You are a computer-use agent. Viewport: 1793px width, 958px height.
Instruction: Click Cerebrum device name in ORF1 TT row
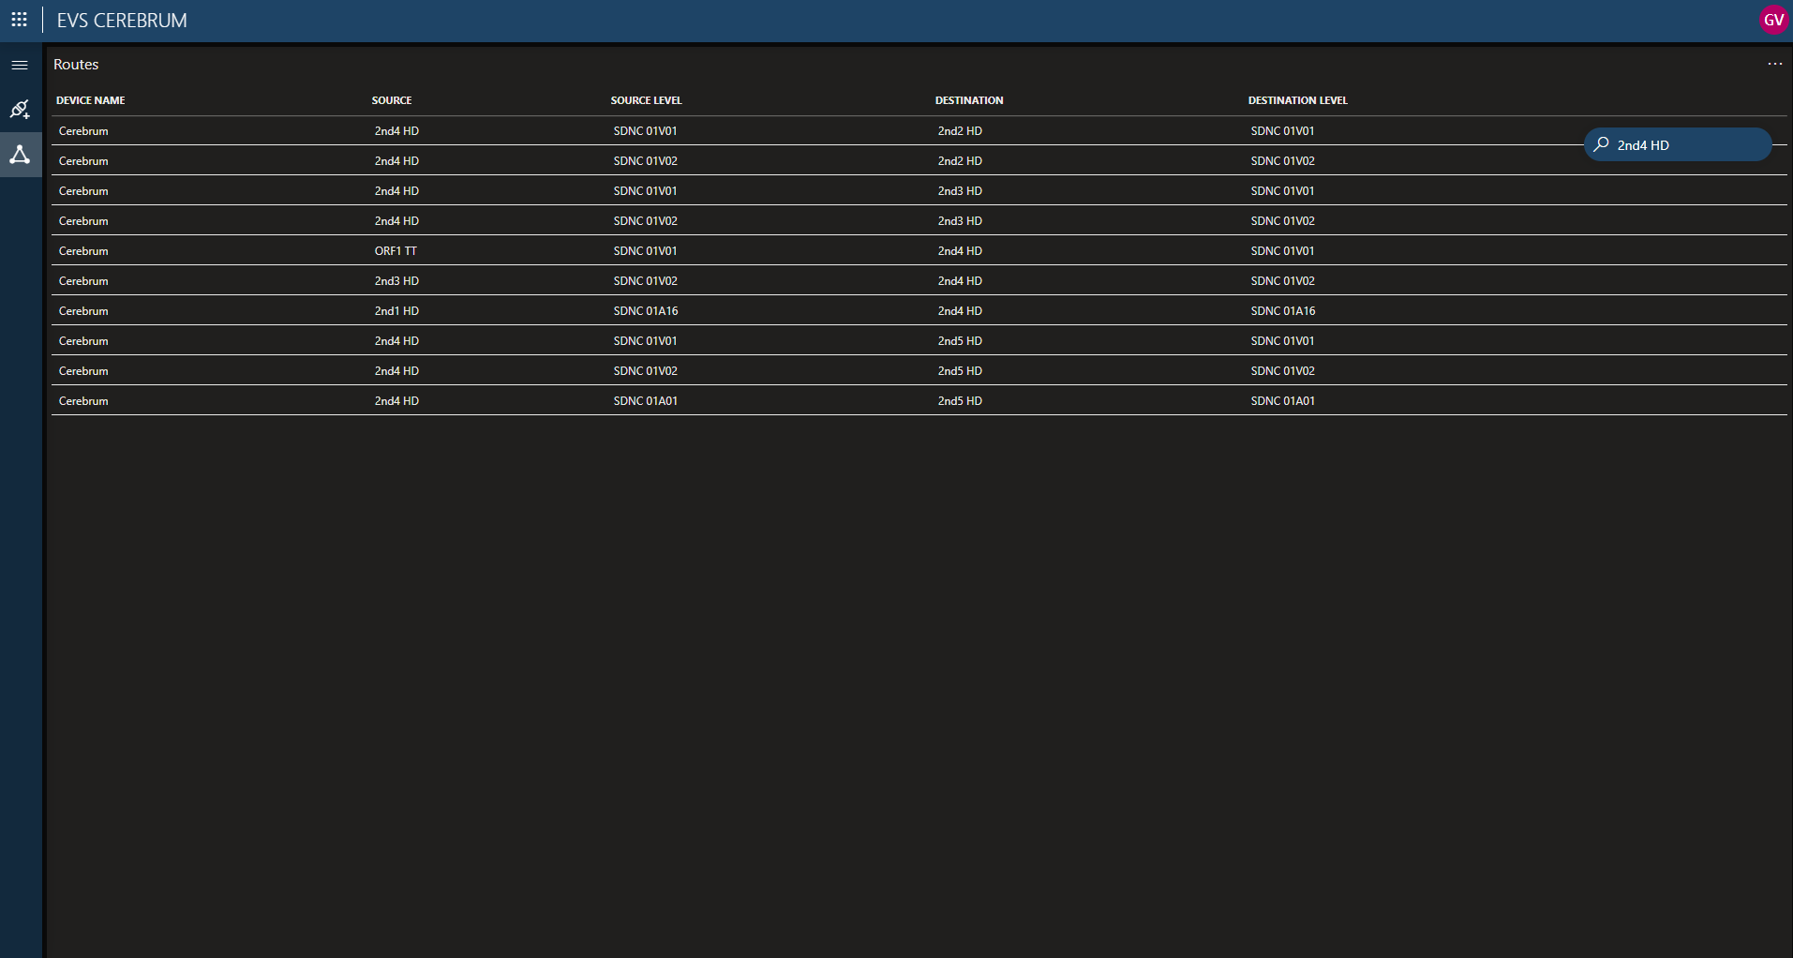point(83,251)
